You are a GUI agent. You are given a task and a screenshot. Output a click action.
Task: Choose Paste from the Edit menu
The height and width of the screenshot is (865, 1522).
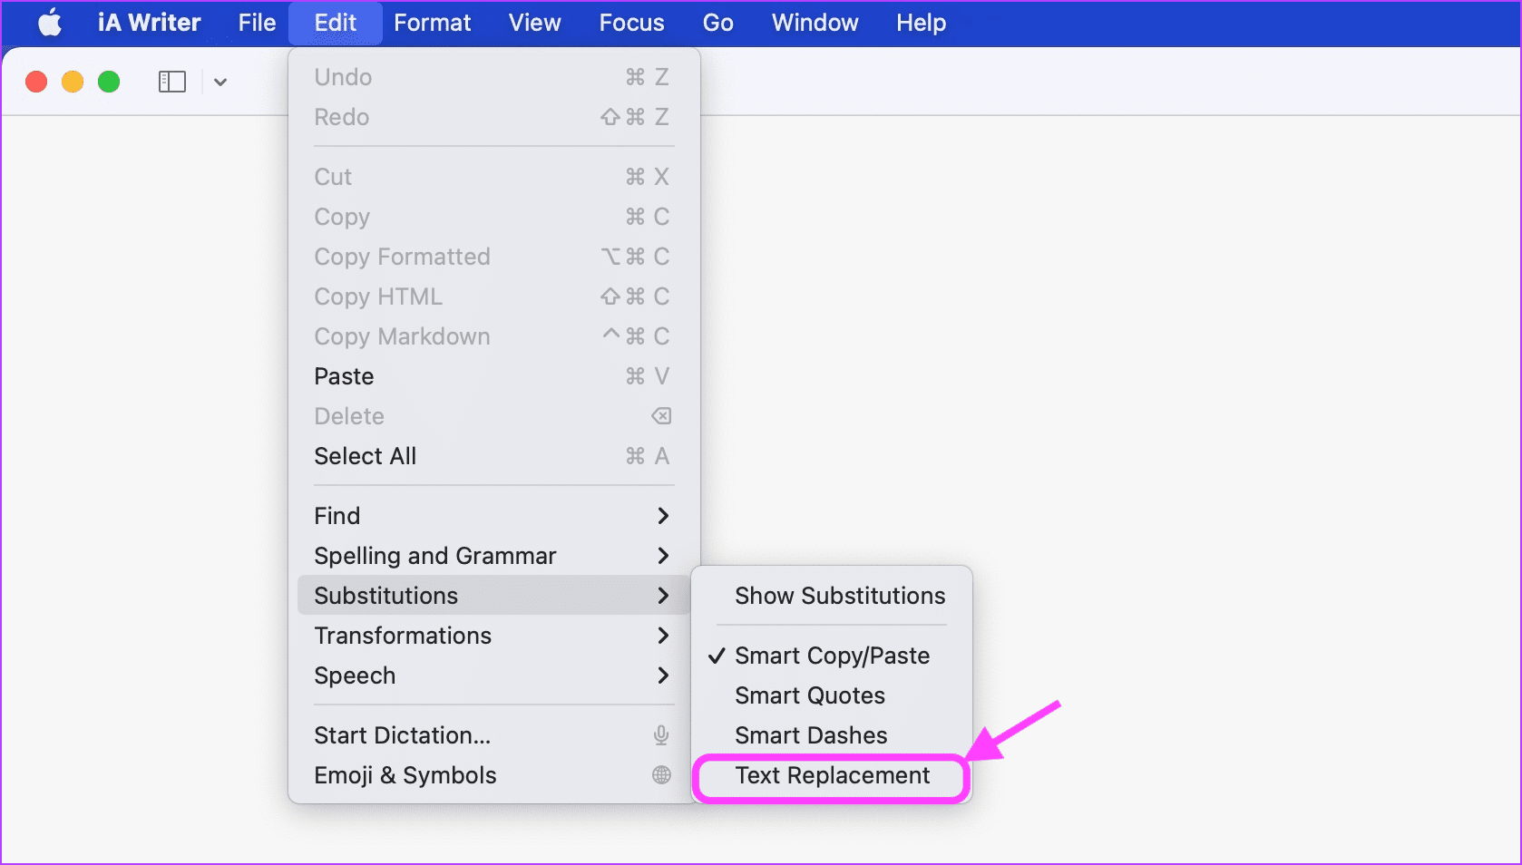point(493,376)
